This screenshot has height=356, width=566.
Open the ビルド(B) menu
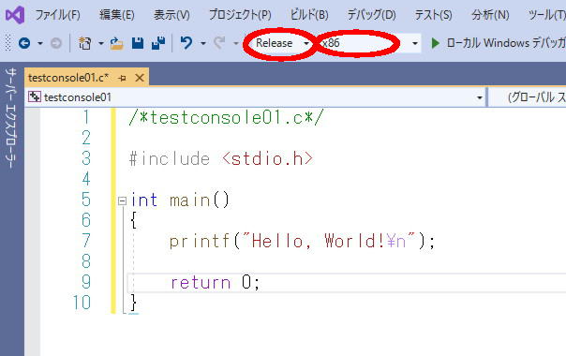(309, 15)
